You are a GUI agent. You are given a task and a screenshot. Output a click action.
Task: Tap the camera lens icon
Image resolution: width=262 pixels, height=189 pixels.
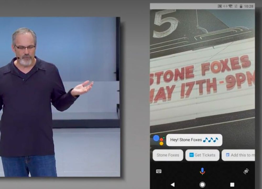coord(246,171)
